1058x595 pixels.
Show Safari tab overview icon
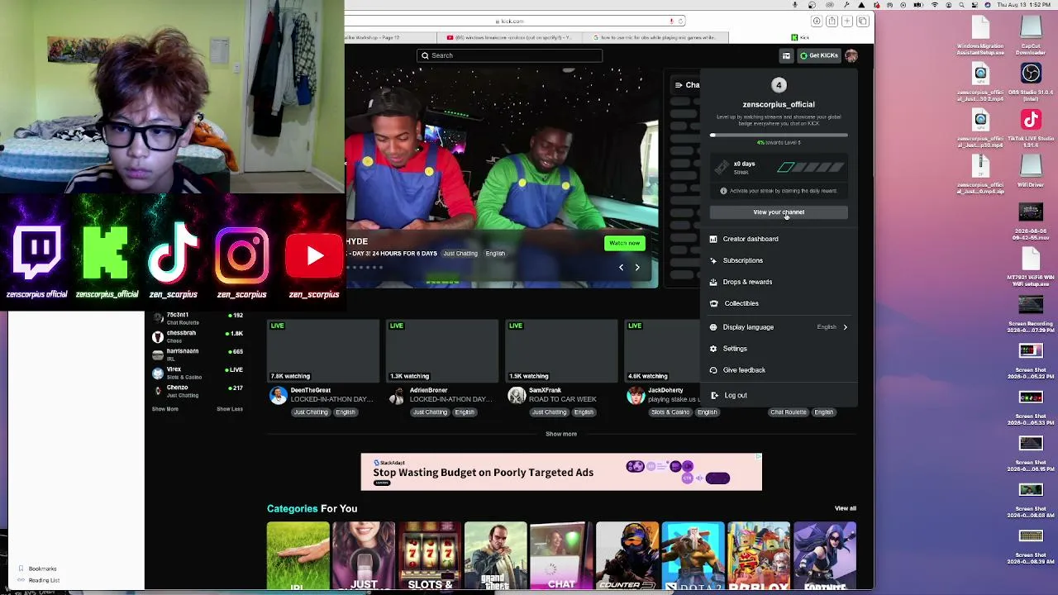(862, 21)
